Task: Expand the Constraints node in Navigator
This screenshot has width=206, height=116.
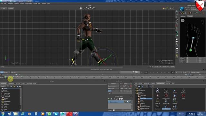Action: (1, 97)
